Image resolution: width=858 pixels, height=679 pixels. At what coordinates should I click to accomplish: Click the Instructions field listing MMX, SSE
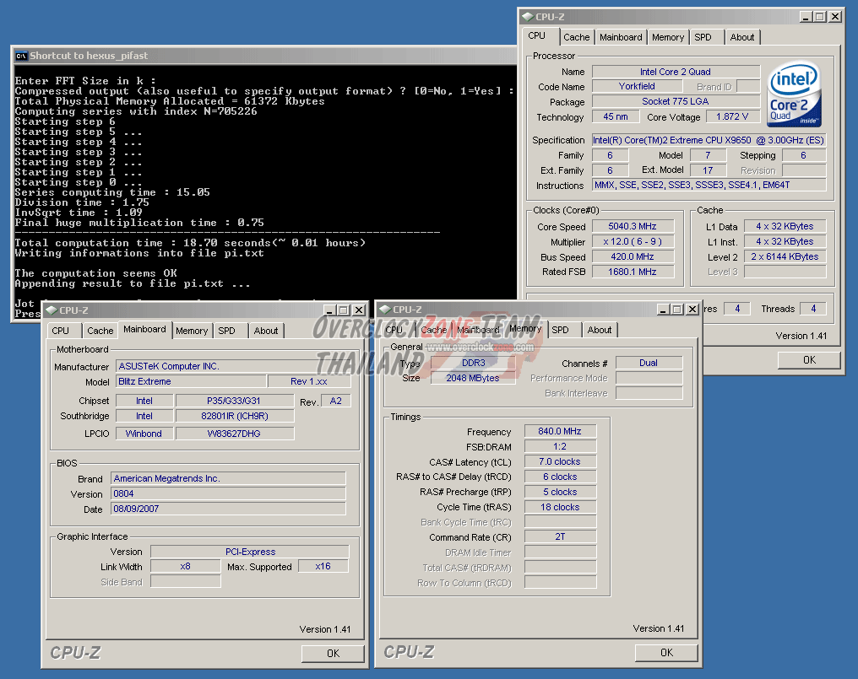(709, 185)
